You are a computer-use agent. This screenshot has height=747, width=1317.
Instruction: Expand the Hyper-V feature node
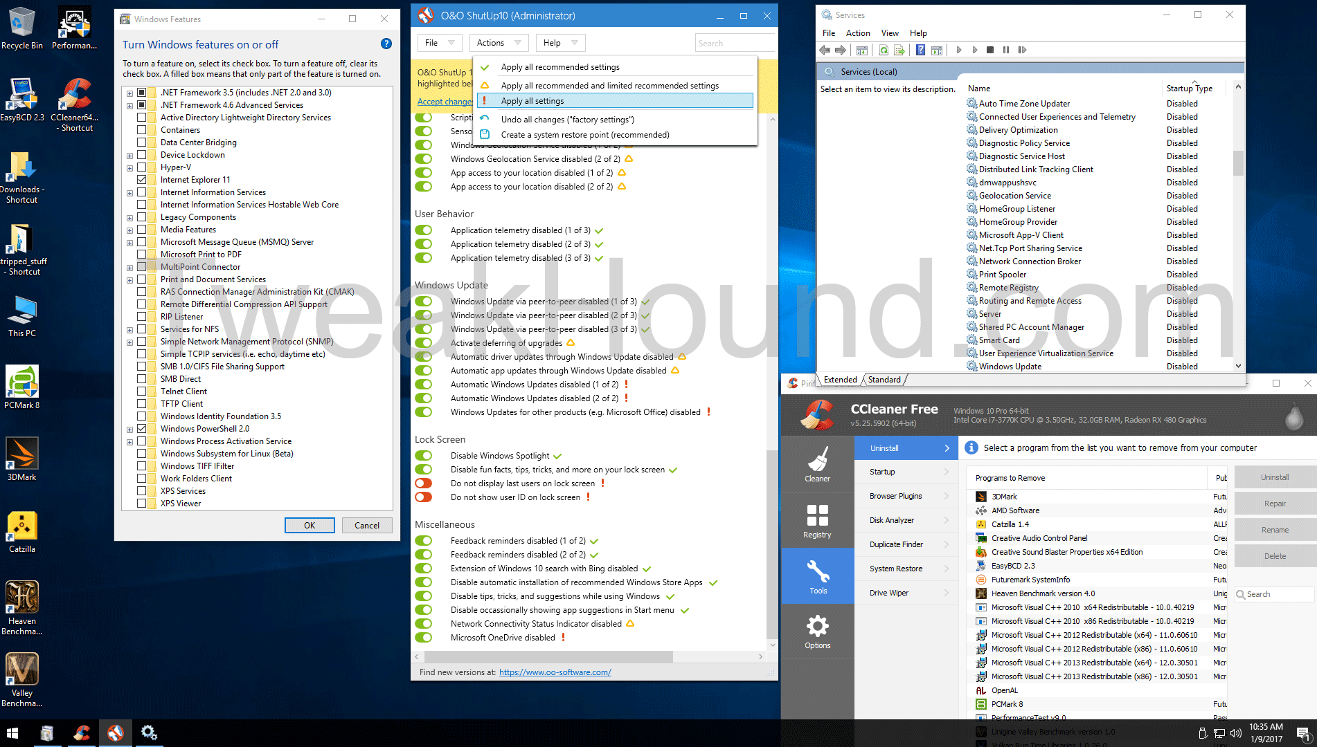click(129, 167)
